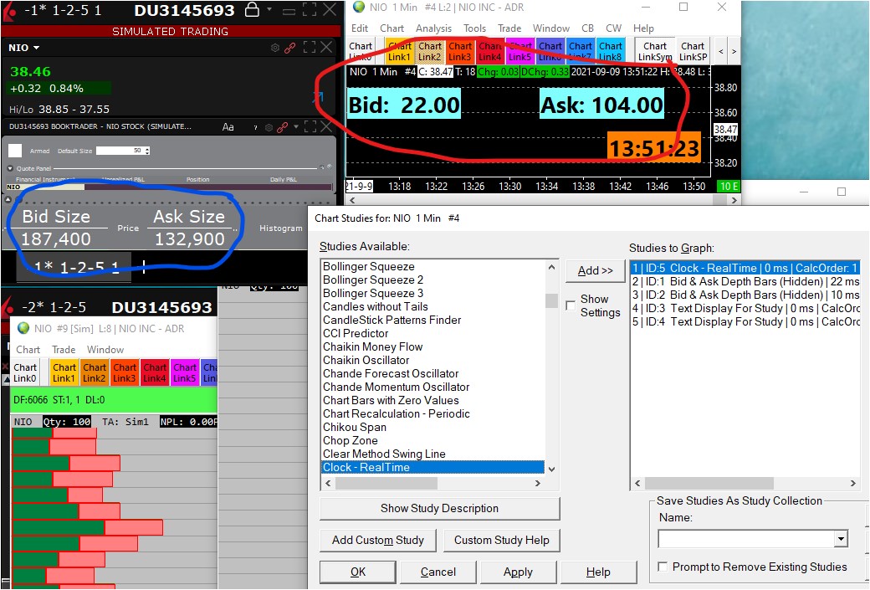Image resolution: width=870 pixels, height=590 pixels.
Task: Open the Edit menu in chart #4 window
Action: click(x=360, y=28)
